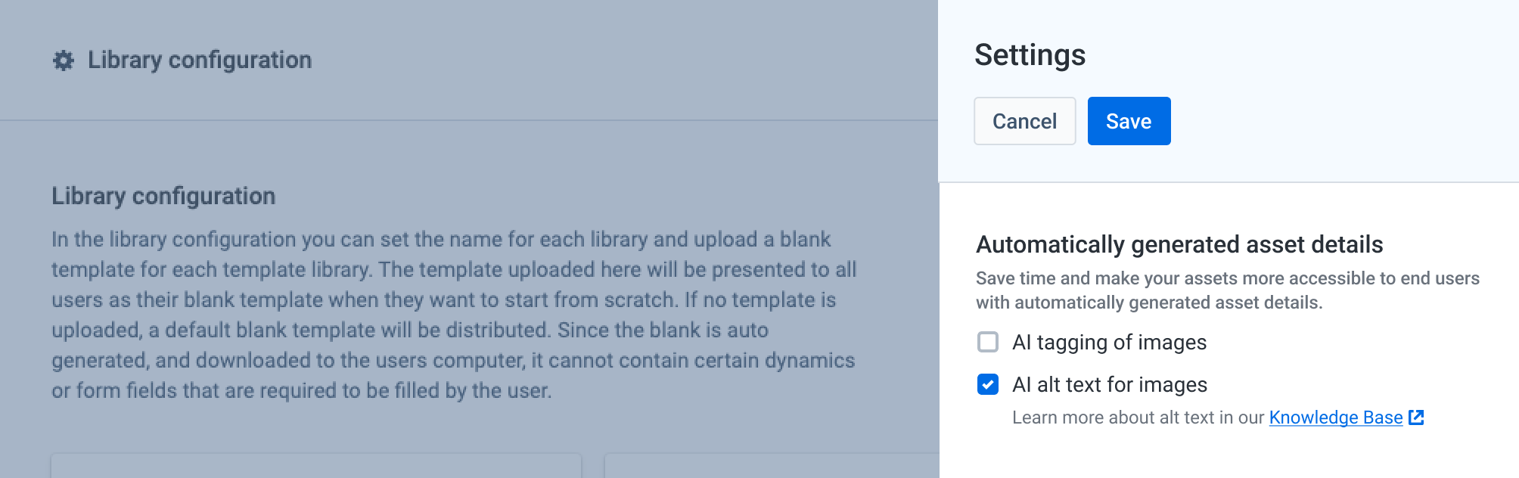
Task: Click the gear icon beside Library configuration
Action: click(x=64, y=60)
